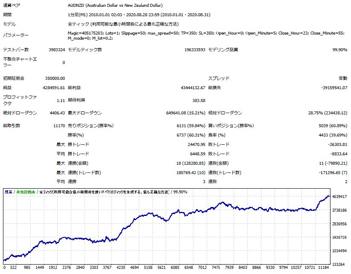Click the chart x-axis label 522

(13, 268)
